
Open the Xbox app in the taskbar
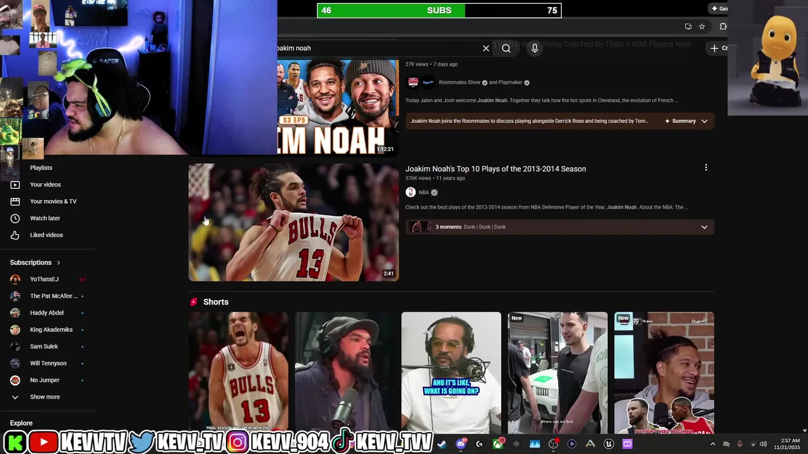point(498,444)
